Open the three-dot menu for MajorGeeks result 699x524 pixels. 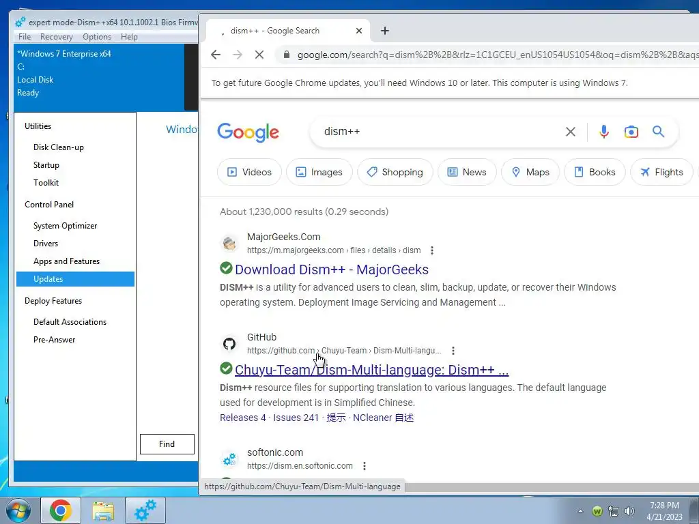(x=431, y=250)
